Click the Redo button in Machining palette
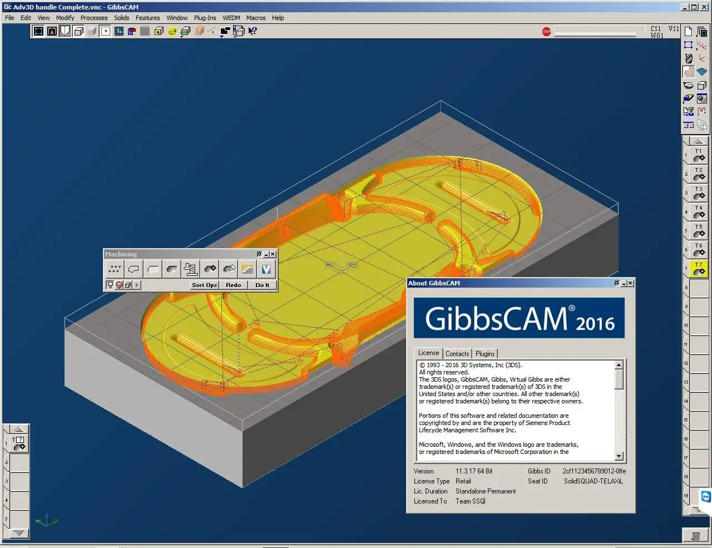The image size is (712, 548). pyautogui.click(x=234, y=285)
